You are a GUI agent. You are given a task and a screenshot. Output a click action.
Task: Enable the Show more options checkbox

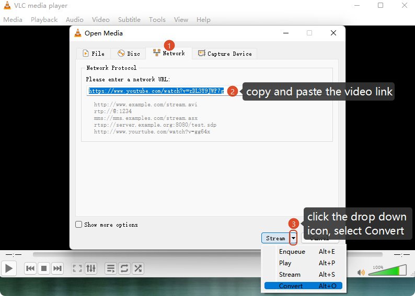click(79, 225)
